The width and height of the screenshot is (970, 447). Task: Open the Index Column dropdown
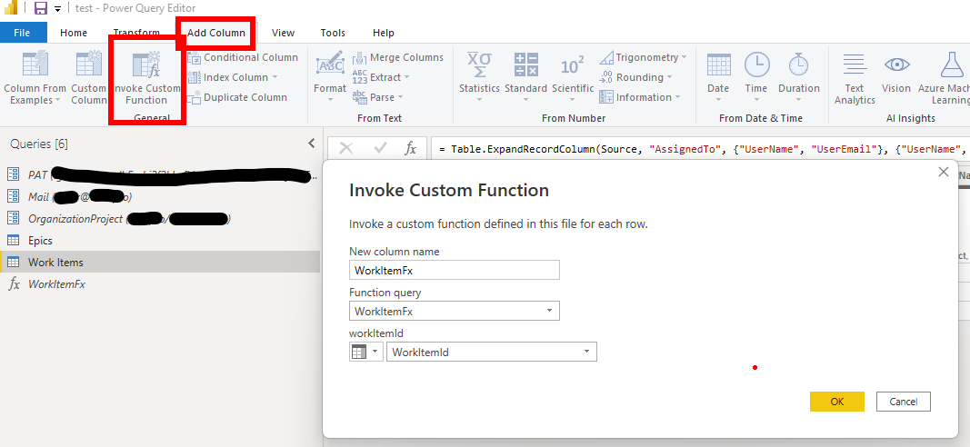pos(233,77)
